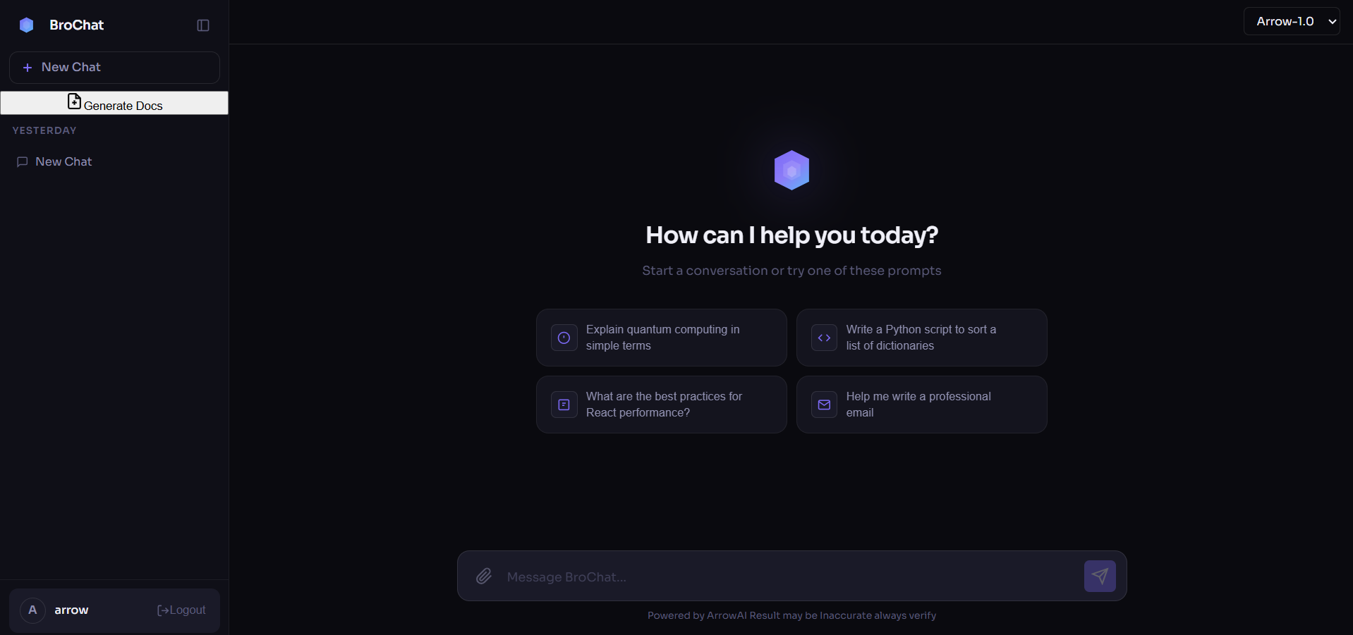Log out of the arrow account
Viewport: 1353px width, 635px height.
[182, 610]
